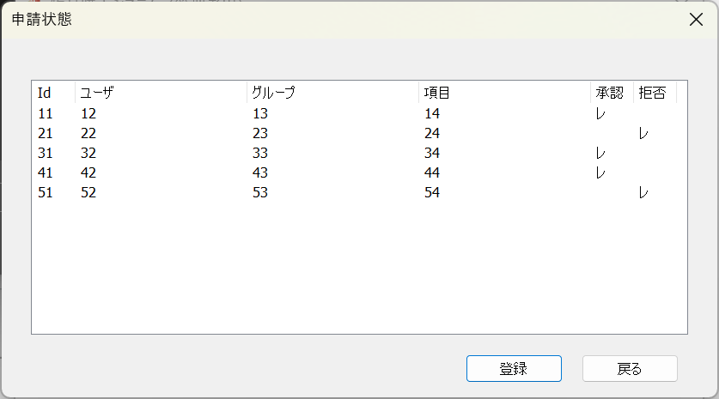Click the グループ column header
The height and width of the screenshot is (399, 719).
pos(332,93)
